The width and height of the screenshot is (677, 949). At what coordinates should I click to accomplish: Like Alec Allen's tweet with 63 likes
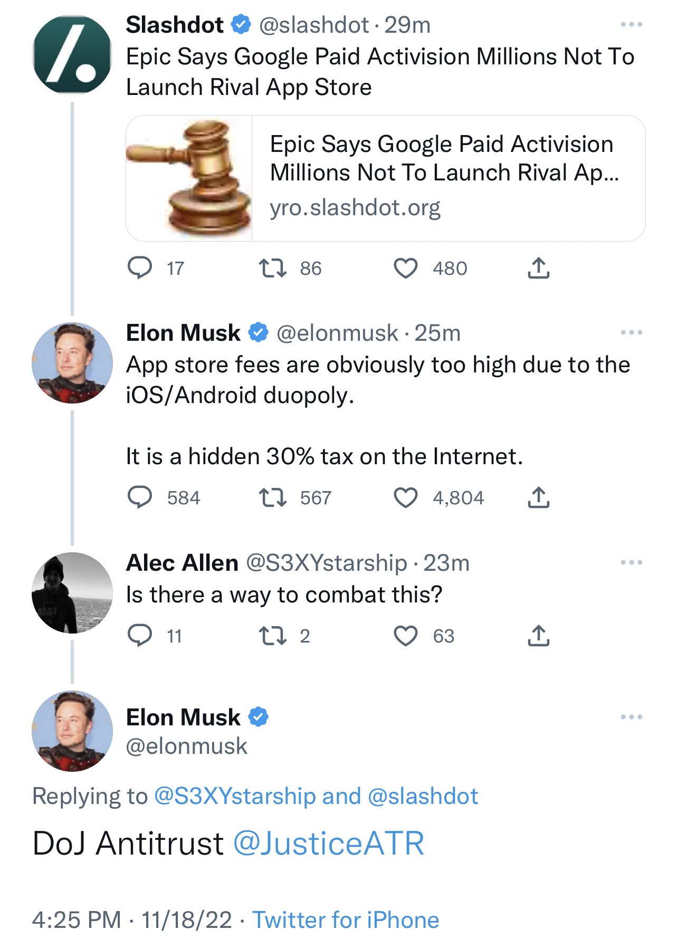406,636
